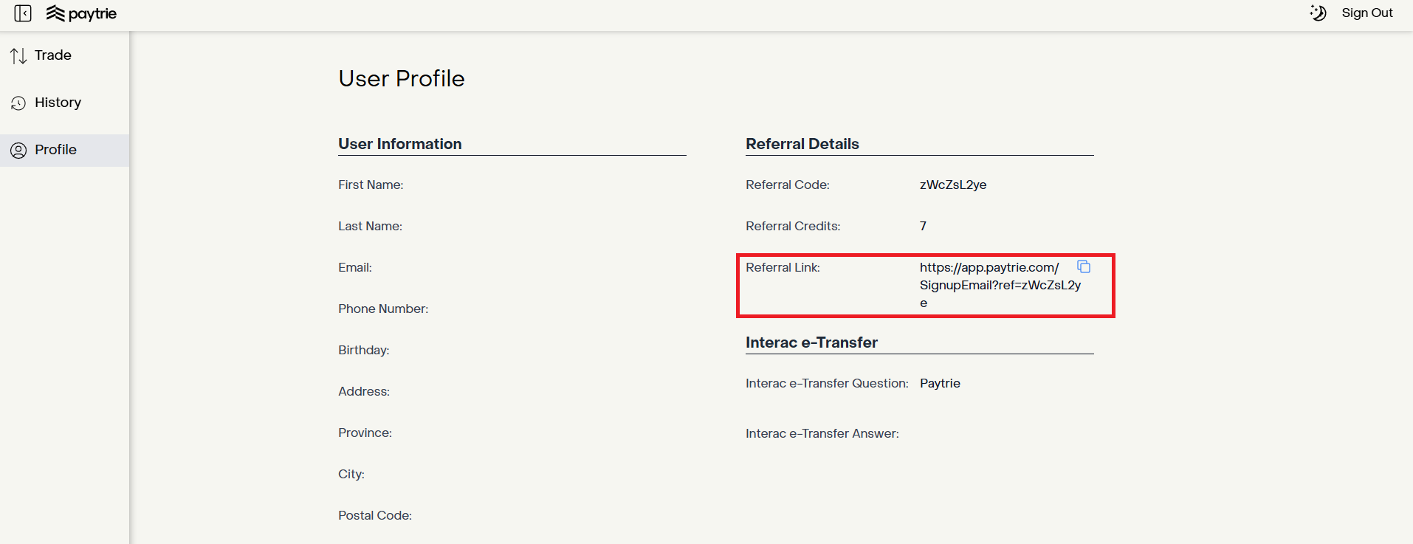Open the Trade menu label
This screenshot has height=544, width=1413.
pos(53,55)
